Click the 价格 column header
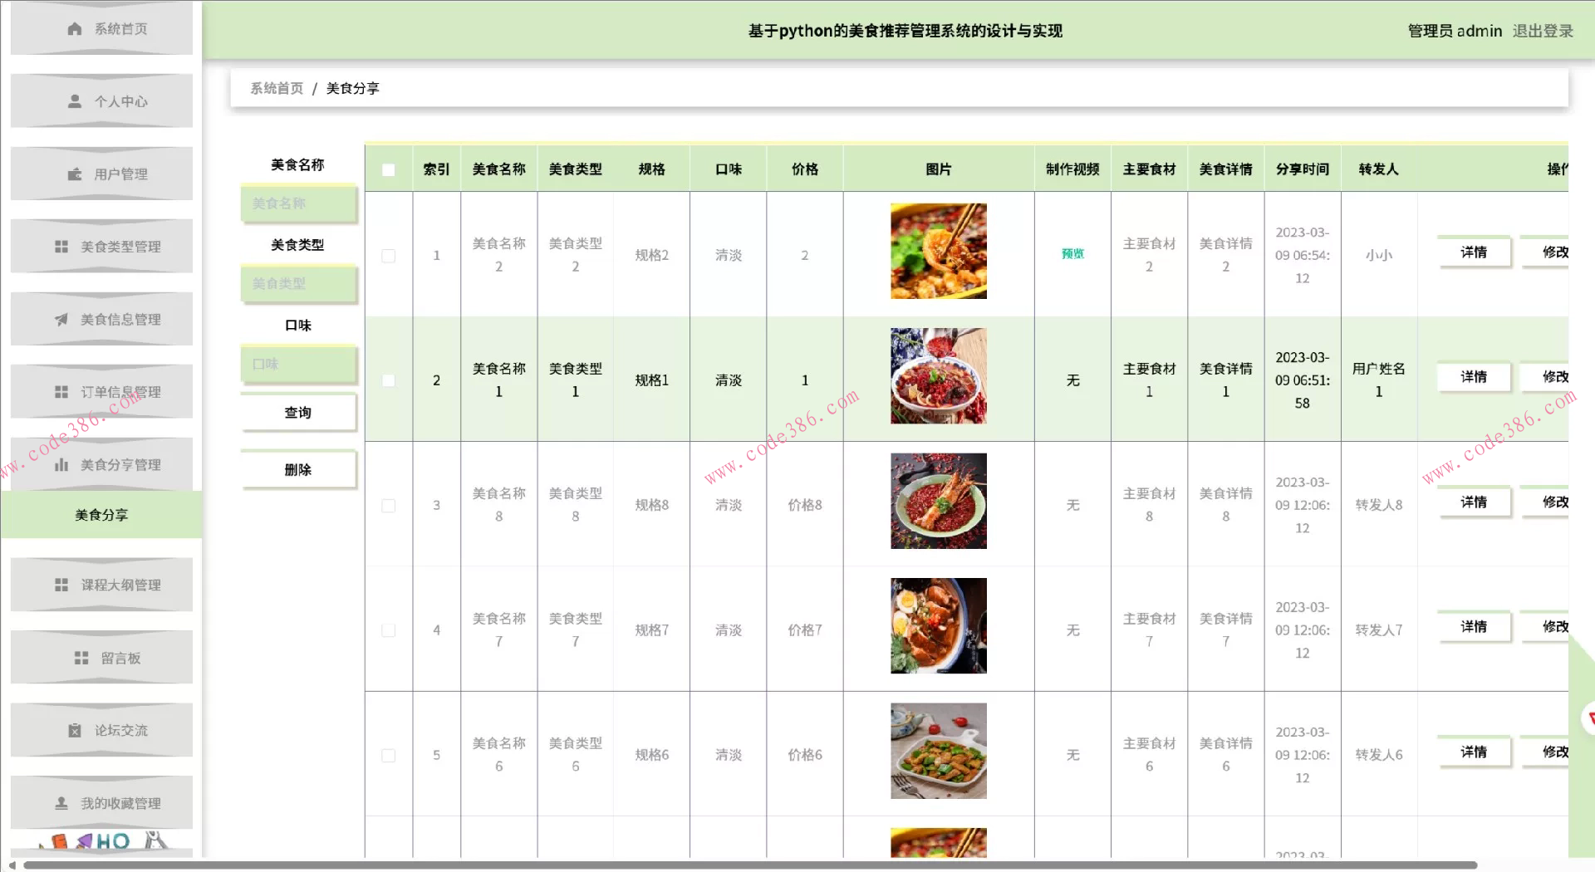This screenshot has width=1595, height=872. click(x=805, y=169)
